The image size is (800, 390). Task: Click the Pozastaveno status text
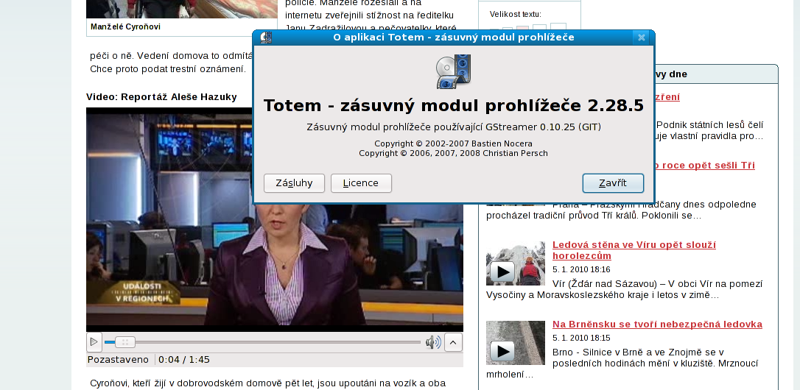pos(118,359)
